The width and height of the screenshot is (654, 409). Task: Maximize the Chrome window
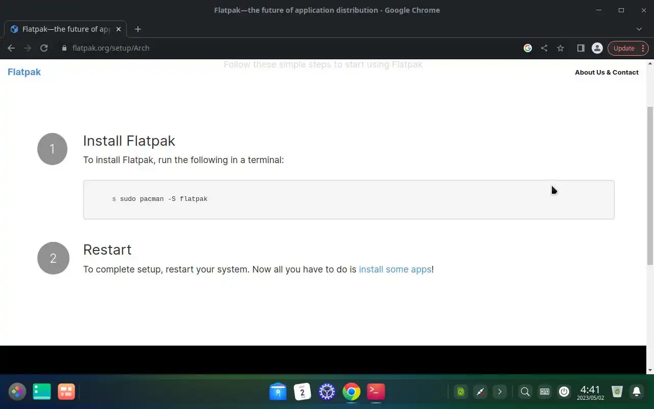pyautogui.click(x=621, y=10)
